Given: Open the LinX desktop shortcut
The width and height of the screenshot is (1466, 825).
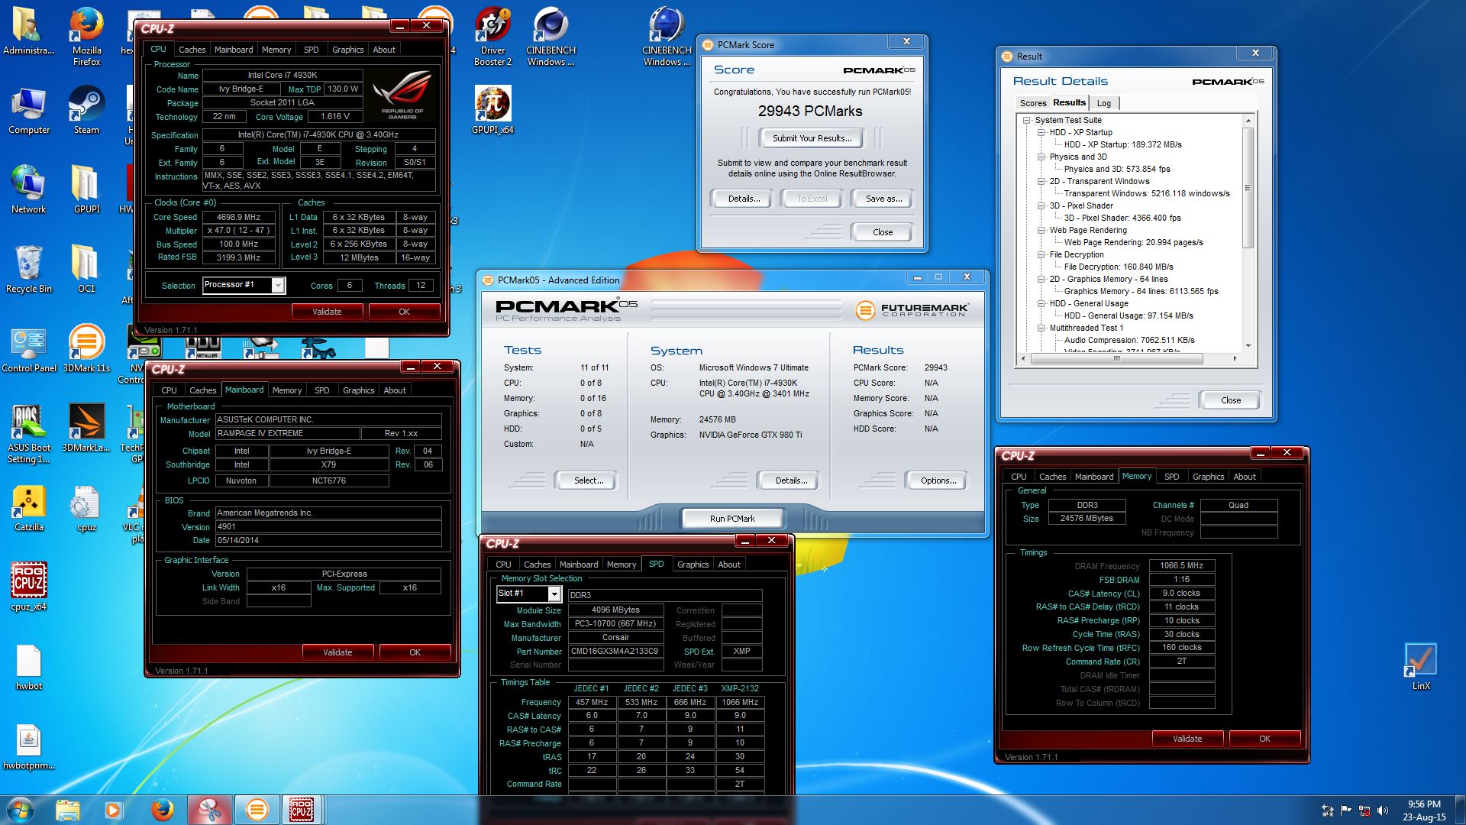Looking at the screenshot, I should [x=1421, y=665].
